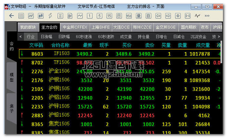Click the custom (自) toolbar icon
227x138 pixels.
(x=148, y=16)
